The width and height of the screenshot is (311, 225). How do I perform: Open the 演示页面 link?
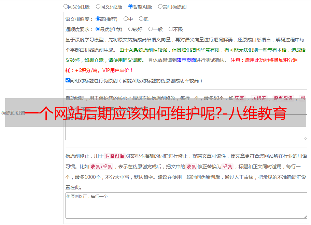(186, 60)
